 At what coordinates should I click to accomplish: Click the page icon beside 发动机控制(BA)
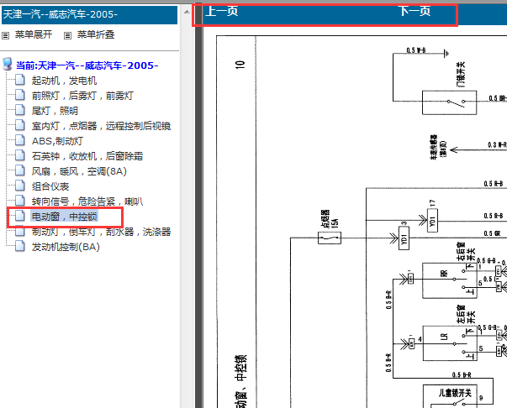[20, 246]
